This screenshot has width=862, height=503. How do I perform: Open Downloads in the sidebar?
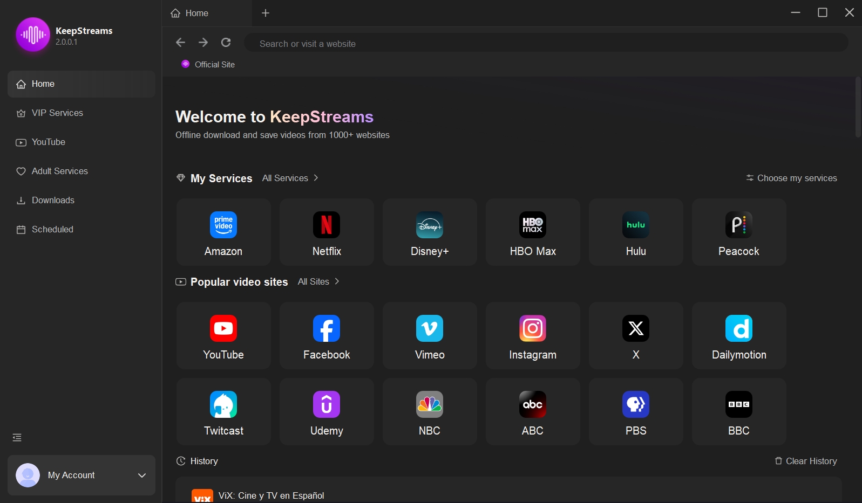pyautogui.click(x=82, y=201)
